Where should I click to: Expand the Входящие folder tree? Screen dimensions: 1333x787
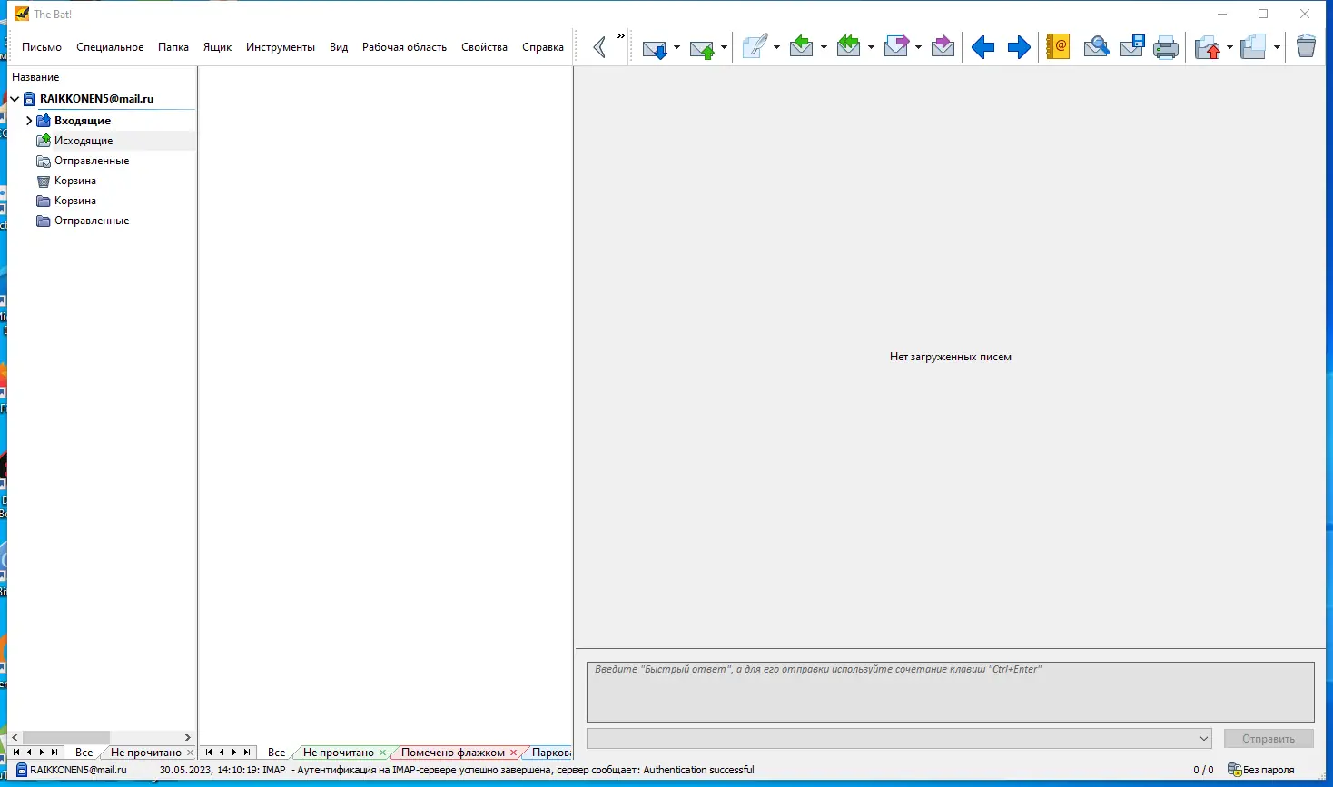(29, 121)
